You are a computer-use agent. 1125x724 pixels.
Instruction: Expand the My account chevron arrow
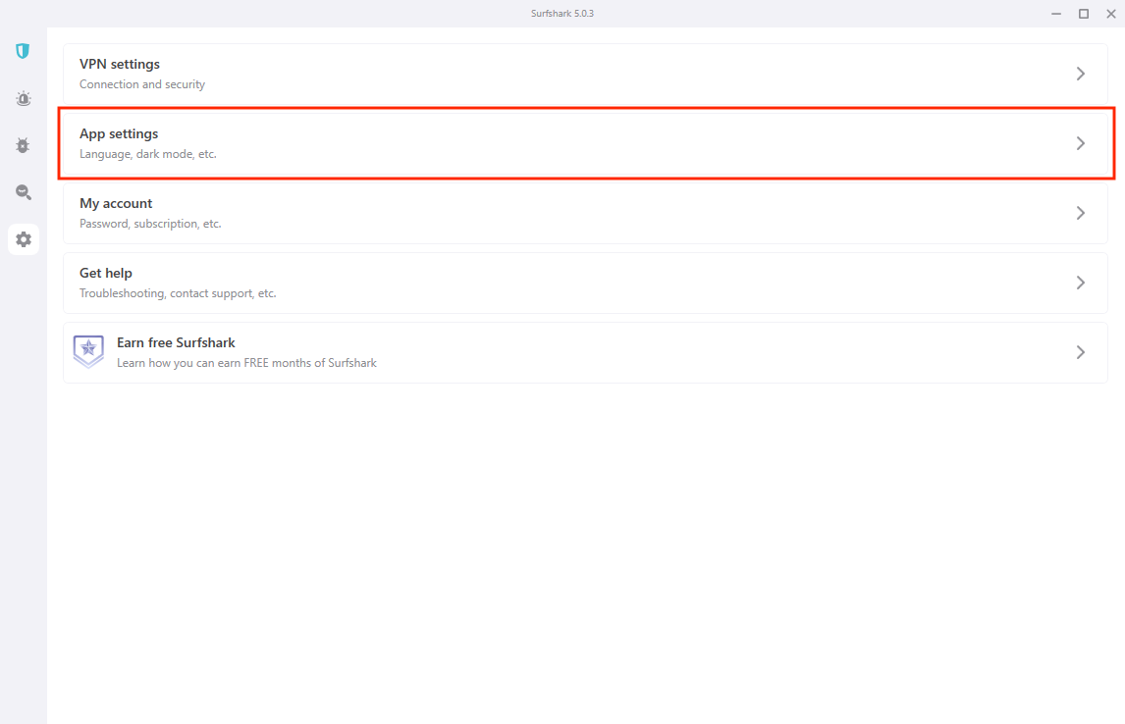[1080, 213]
